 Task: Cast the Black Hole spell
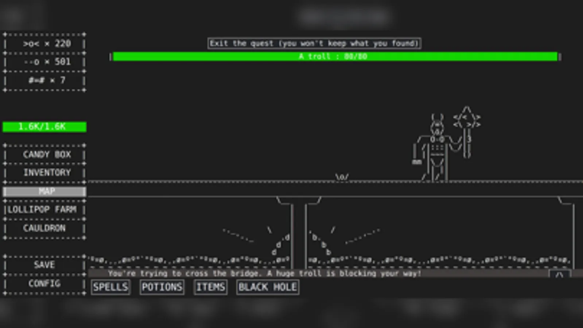point(268,287)
